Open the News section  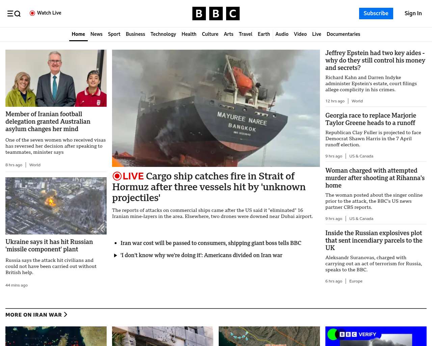tap(97, 34)
